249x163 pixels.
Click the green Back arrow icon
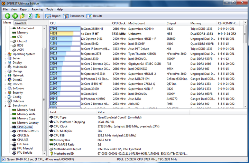[8, 16]
